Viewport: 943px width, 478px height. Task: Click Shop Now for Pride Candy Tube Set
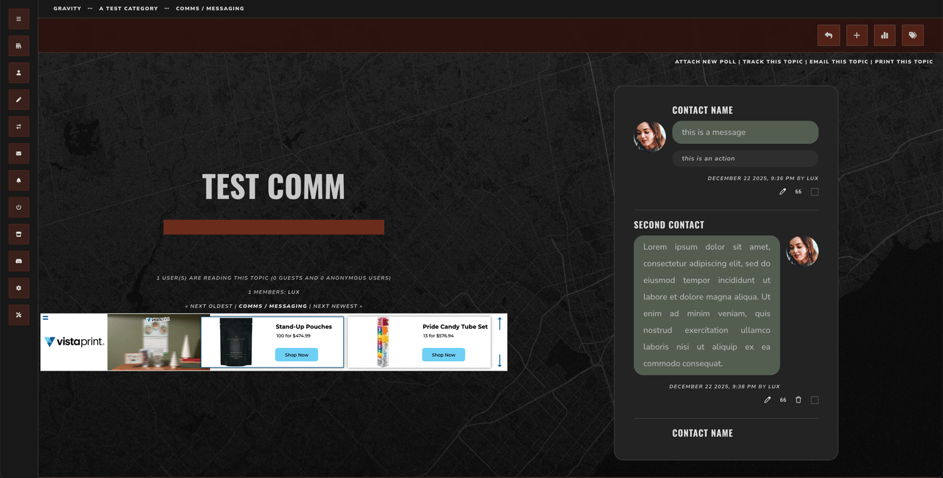coord(443,355)
